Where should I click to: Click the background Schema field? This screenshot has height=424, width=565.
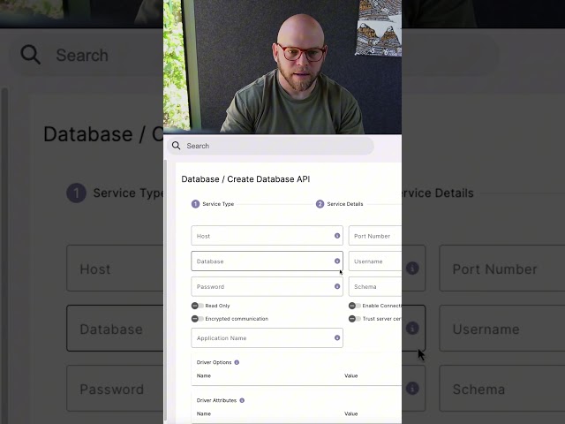[x=502, y=389]
